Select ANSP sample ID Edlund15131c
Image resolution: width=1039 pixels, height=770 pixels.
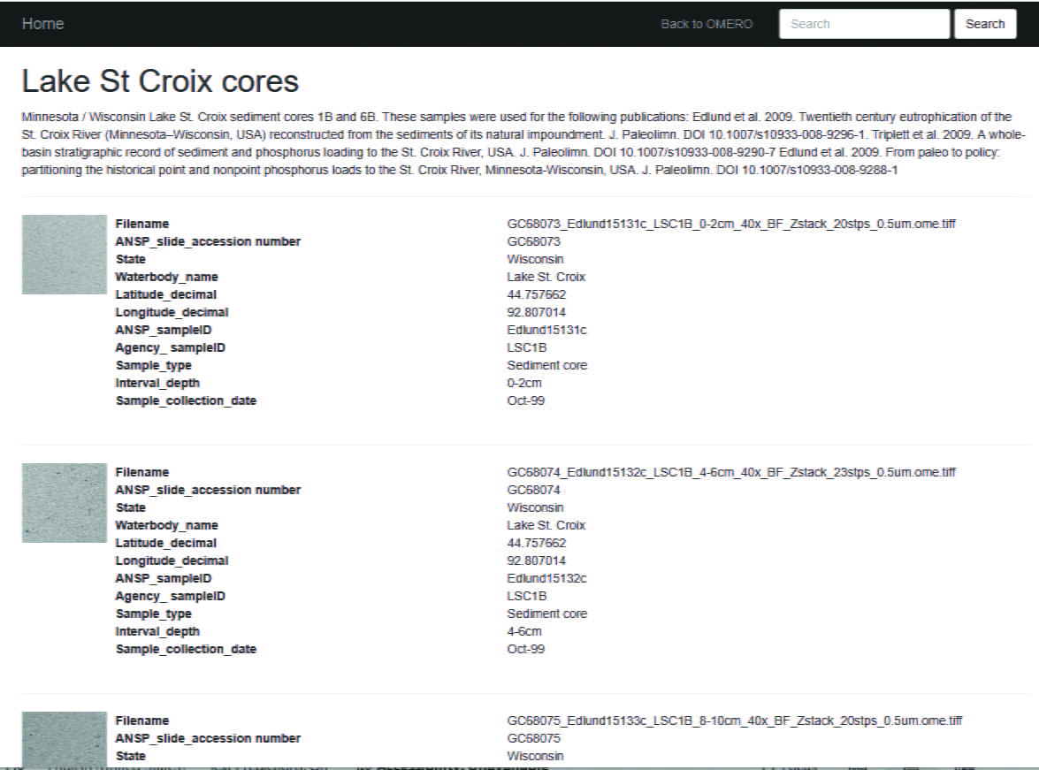click(x=546, y=330)
